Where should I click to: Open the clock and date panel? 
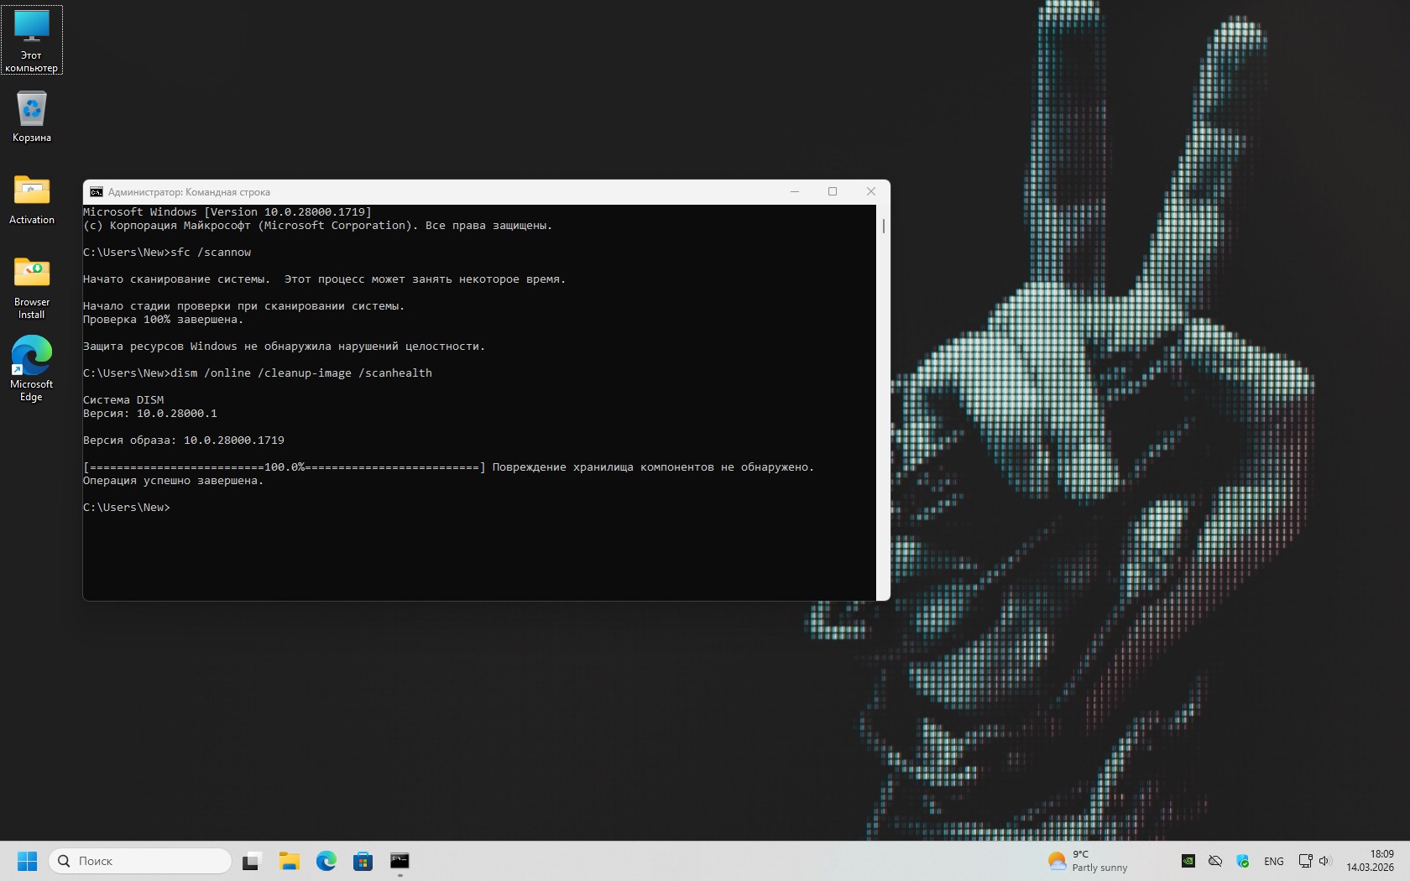tap(1370, 861)
